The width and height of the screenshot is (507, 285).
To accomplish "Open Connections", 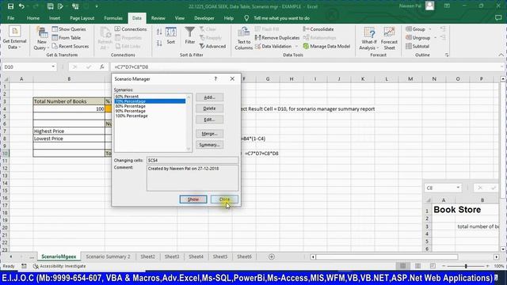I will 131,29.
